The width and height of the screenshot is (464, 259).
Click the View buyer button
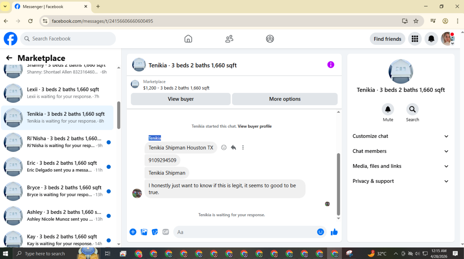(181, 99)
